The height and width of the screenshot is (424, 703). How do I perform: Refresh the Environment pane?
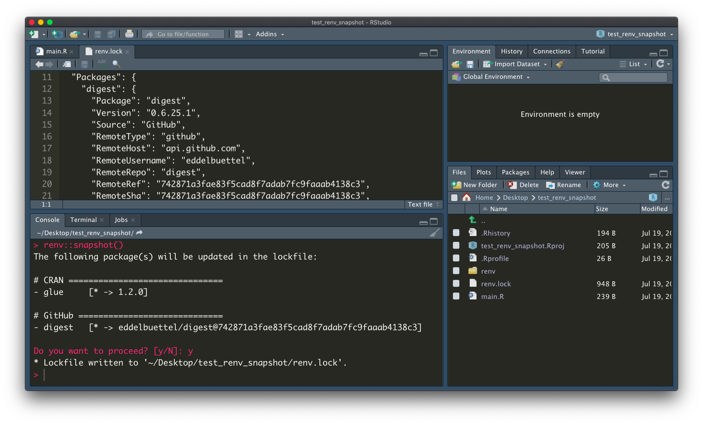coord(660,63)
